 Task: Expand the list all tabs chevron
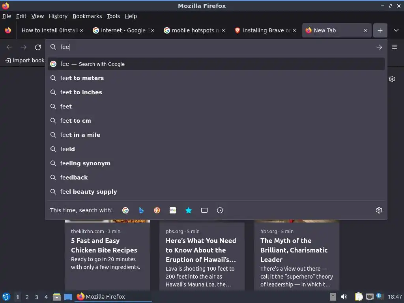(x=396, y=30)
